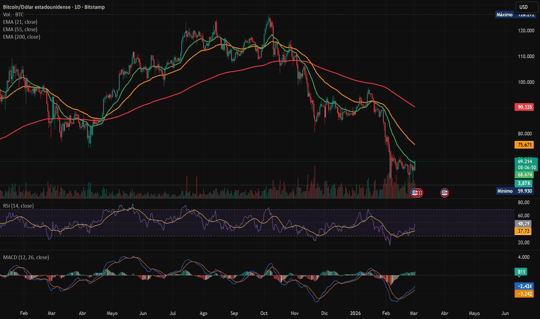
Task: Click the 48,29 RSI value tag
Action: (x=523, y=223)
